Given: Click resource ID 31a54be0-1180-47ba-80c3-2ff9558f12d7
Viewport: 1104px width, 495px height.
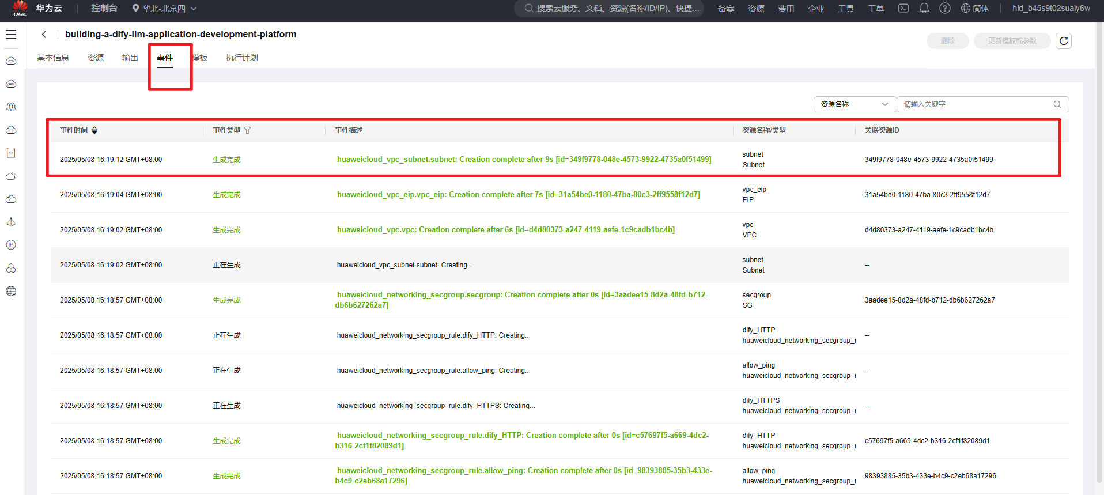Looking at the screenshot, I should (x=927, y=195).
